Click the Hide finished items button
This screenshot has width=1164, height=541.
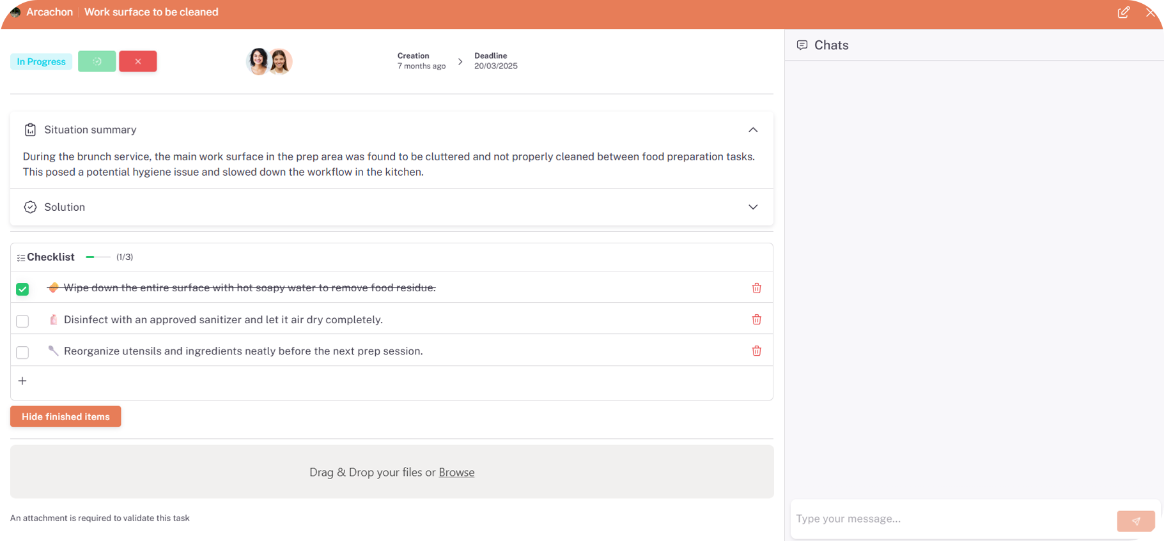65,416
